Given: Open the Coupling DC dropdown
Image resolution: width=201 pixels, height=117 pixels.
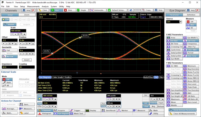Looking at the screenshot, I should coord(27,67).
